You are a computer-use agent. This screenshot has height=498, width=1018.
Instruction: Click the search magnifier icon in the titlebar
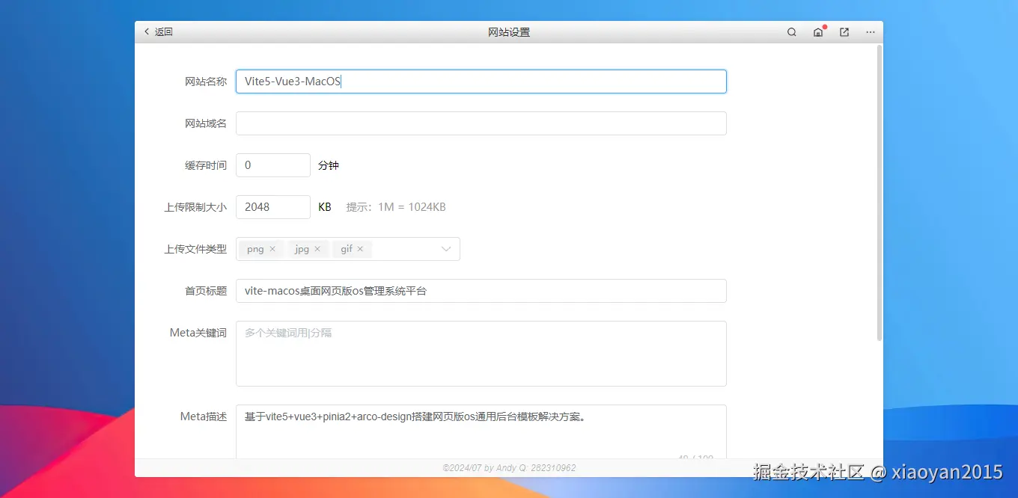[791, 32]
